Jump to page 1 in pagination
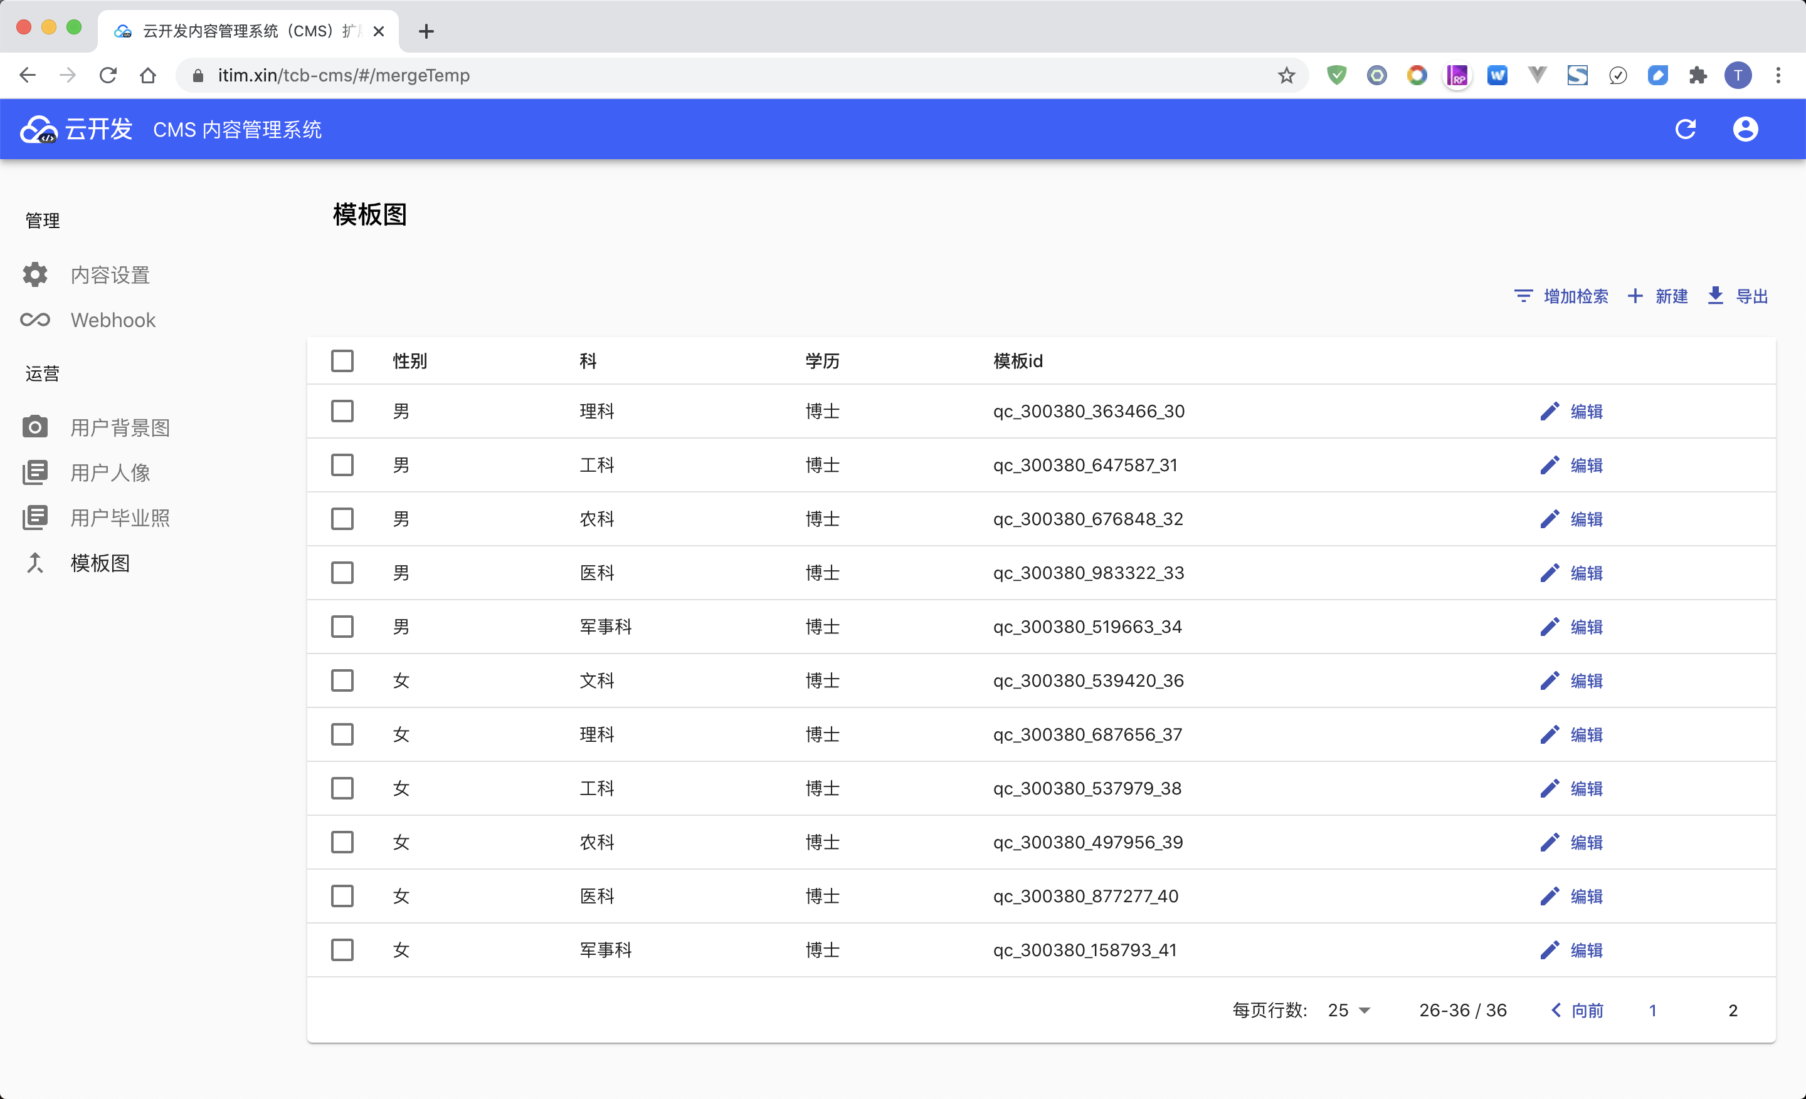This screenshot has height=1099, width=1806. pos(1652,1011)
